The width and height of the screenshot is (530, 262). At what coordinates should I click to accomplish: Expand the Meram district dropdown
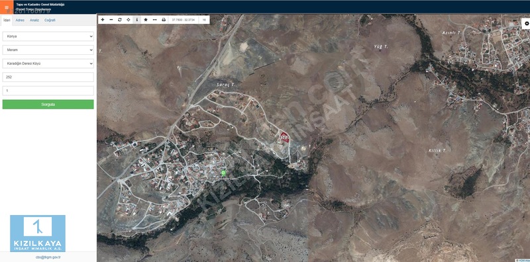[x=48, y=50]
